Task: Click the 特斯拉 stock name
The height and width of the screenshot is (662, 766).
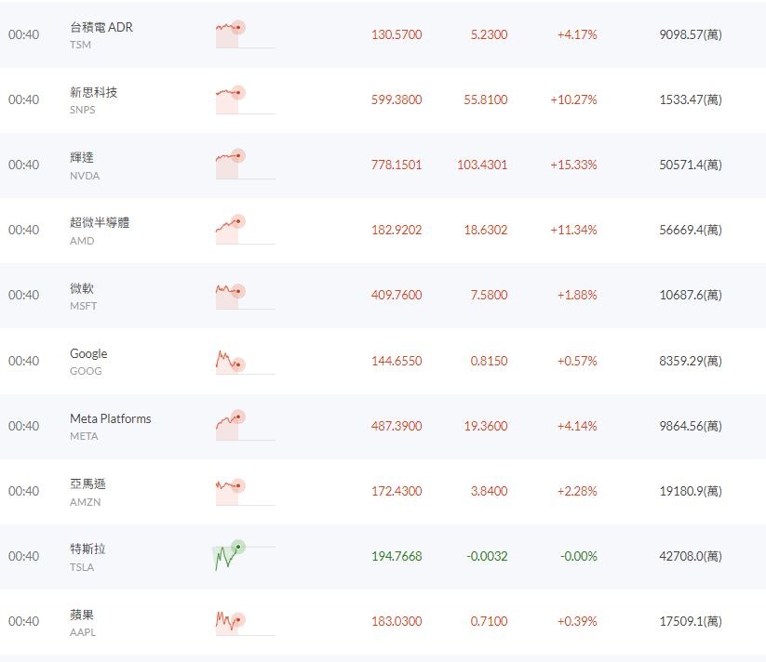Action: (x=87, y=549)
